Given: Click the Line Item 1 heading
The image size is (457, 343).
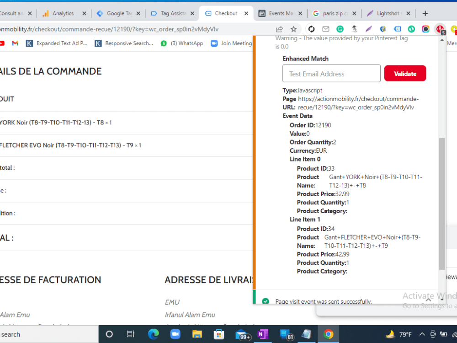Looking at the screenshot, I should (305, 220).
